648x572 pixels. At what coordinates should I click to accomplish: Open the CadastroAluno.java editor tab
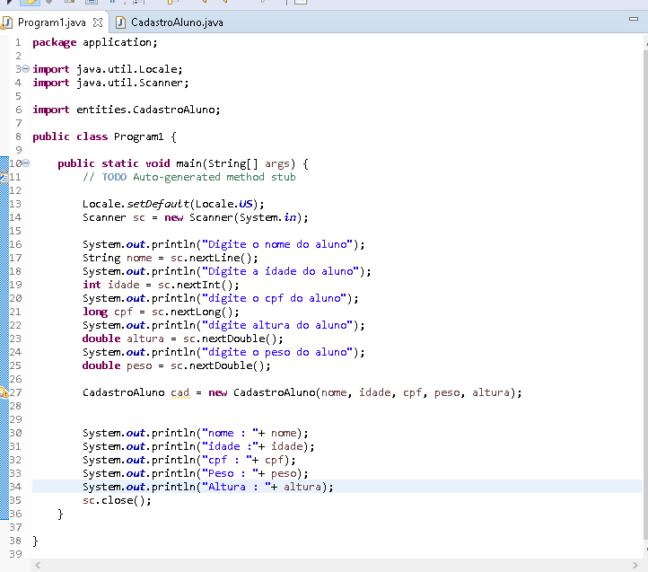pos(177,22)
